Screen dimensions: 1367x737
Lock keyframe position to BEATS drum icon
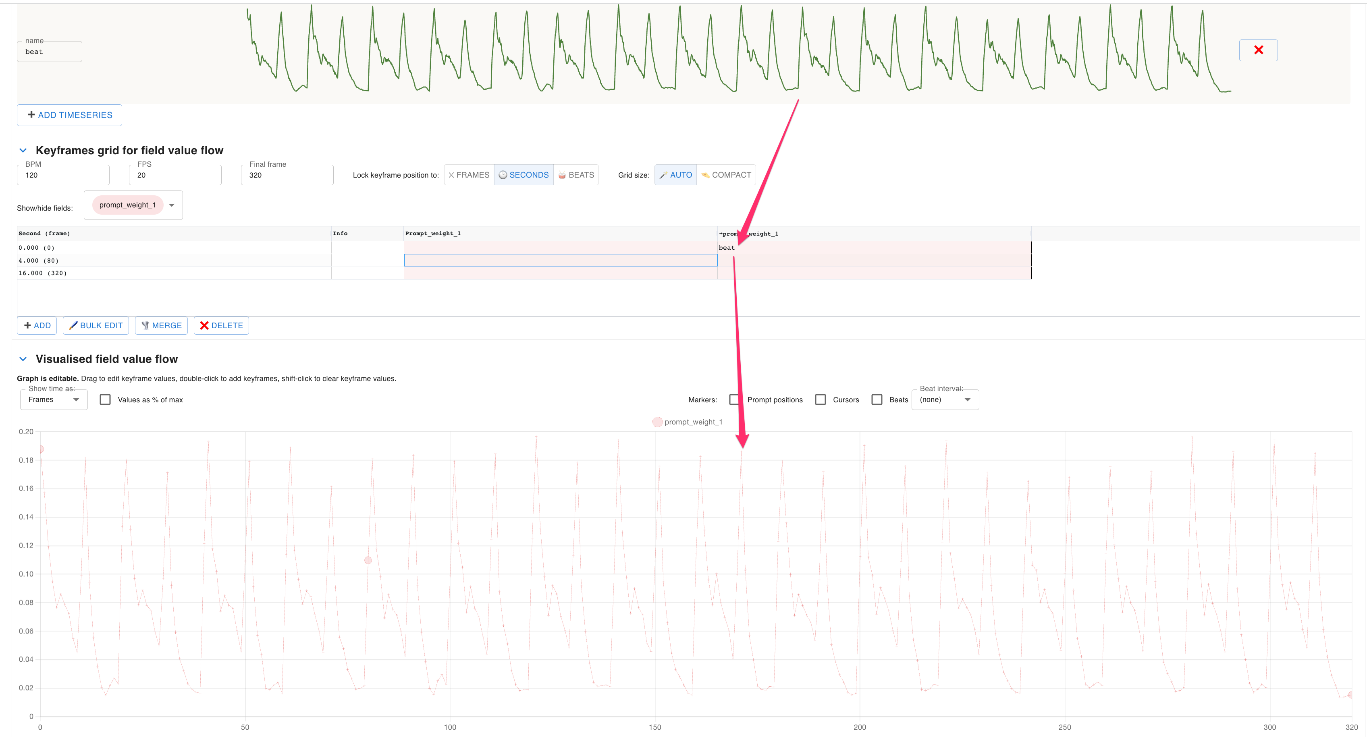[562, 175]
